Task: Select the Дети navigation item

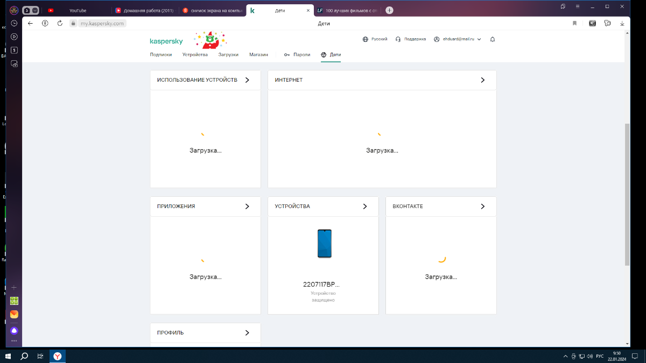Action: 331,54
